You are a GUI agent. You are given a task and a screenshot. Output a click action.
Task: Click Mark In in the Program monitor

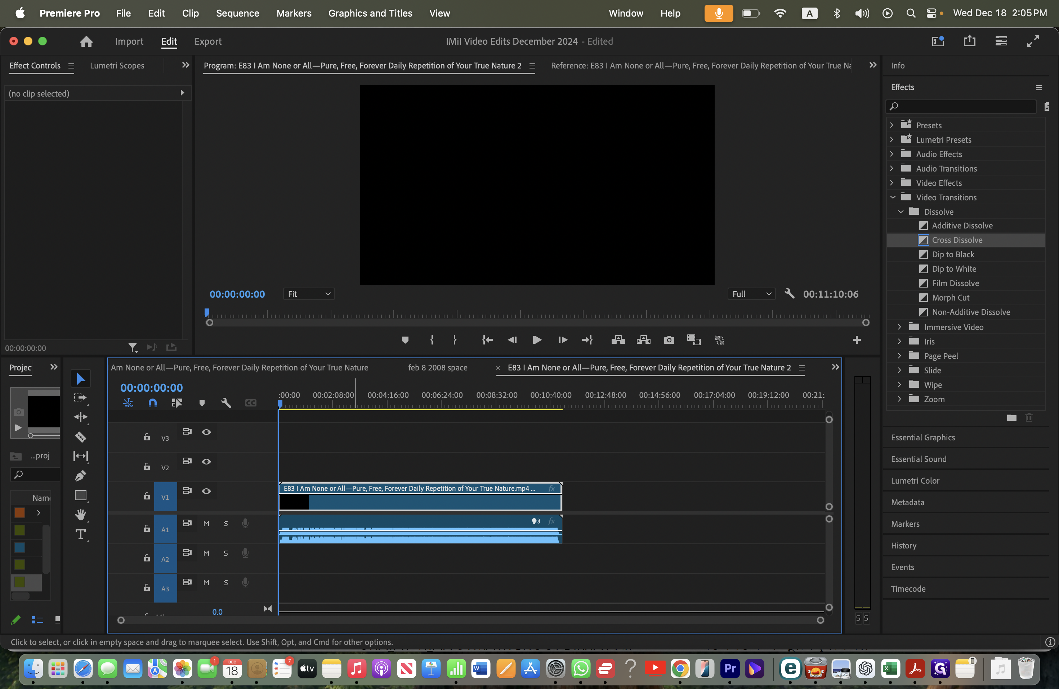[432, 340]
